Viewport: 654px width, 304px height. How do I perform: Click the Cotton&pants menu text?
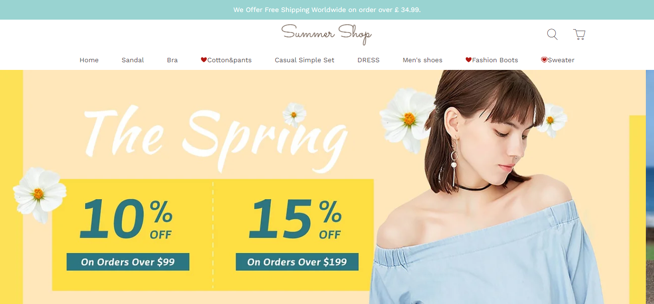point(229,60)
